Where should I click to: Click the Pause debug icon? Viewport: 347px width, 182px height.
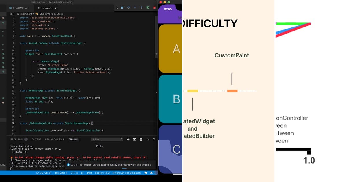tap(123, 8)
